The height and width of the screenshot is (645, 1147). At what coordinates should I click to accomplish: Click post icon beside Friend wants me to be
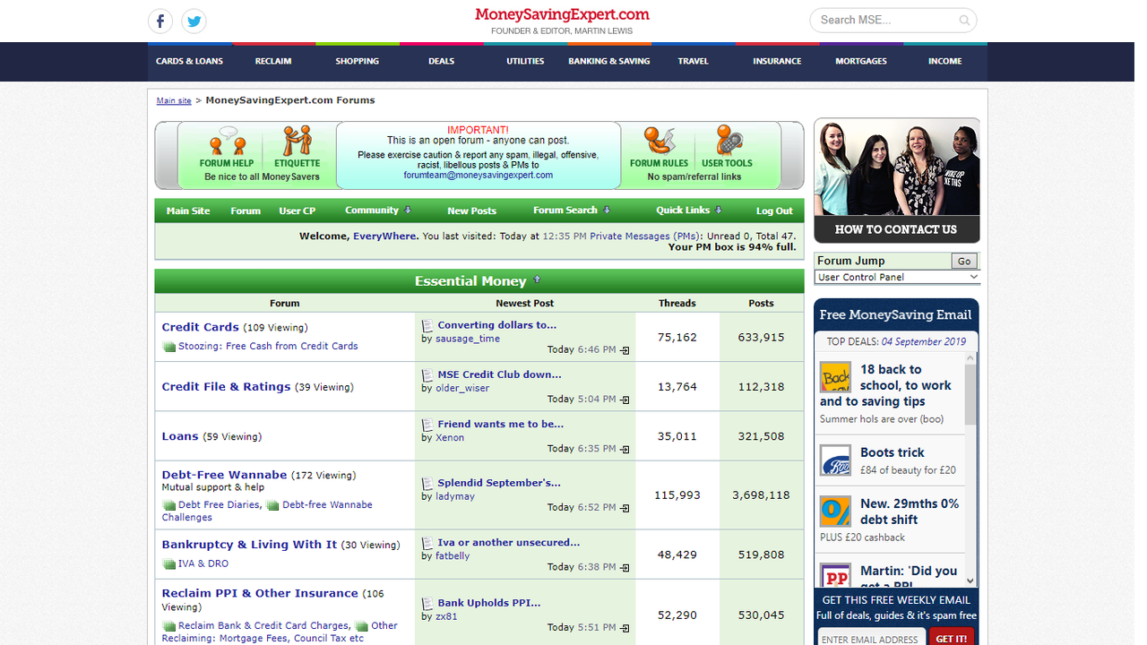point(427,425)
